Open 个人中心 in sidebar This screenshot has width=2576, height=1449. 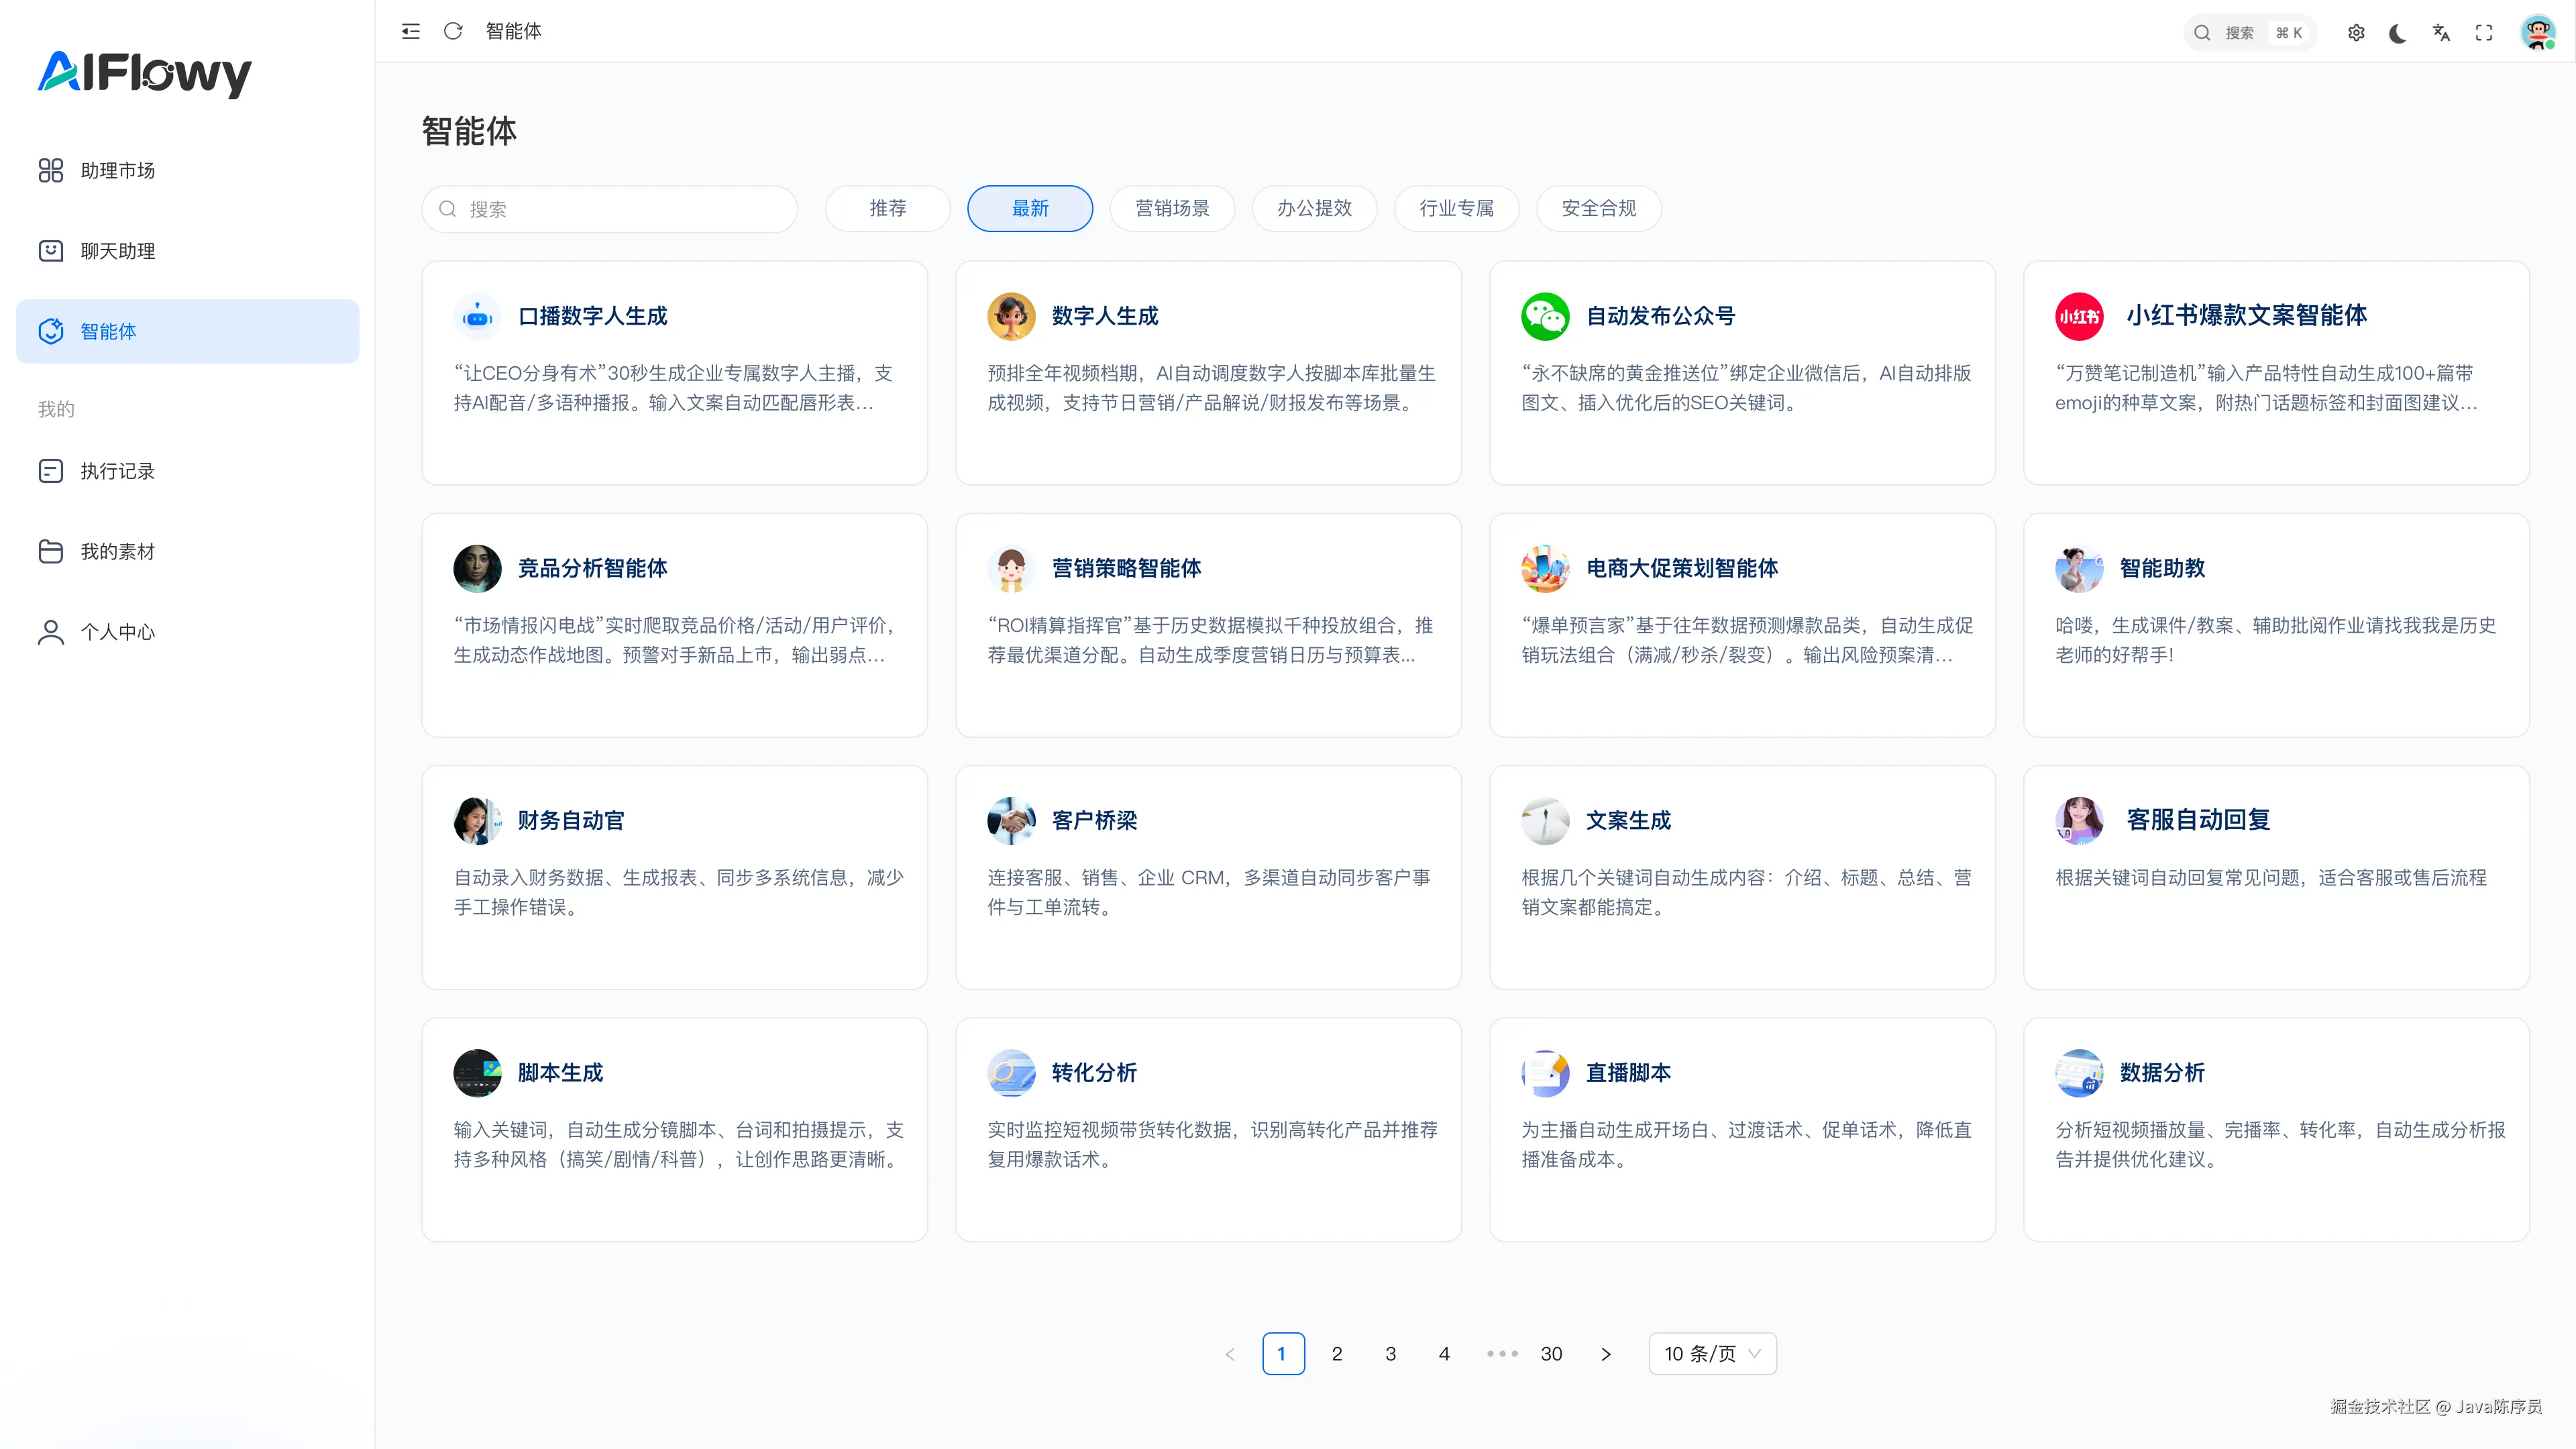188,632
